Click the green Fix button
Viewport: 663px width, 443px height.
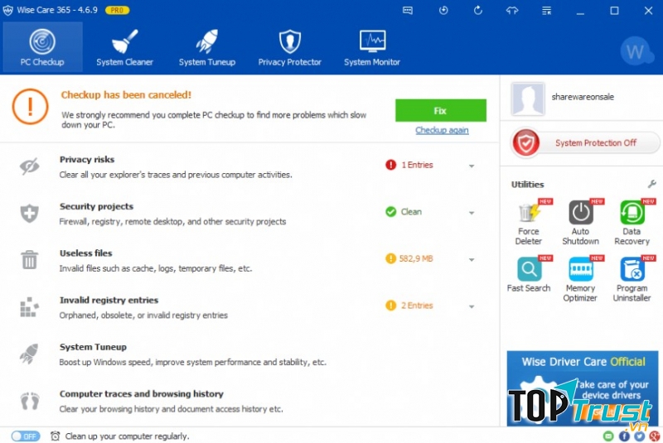click(441, 111)
